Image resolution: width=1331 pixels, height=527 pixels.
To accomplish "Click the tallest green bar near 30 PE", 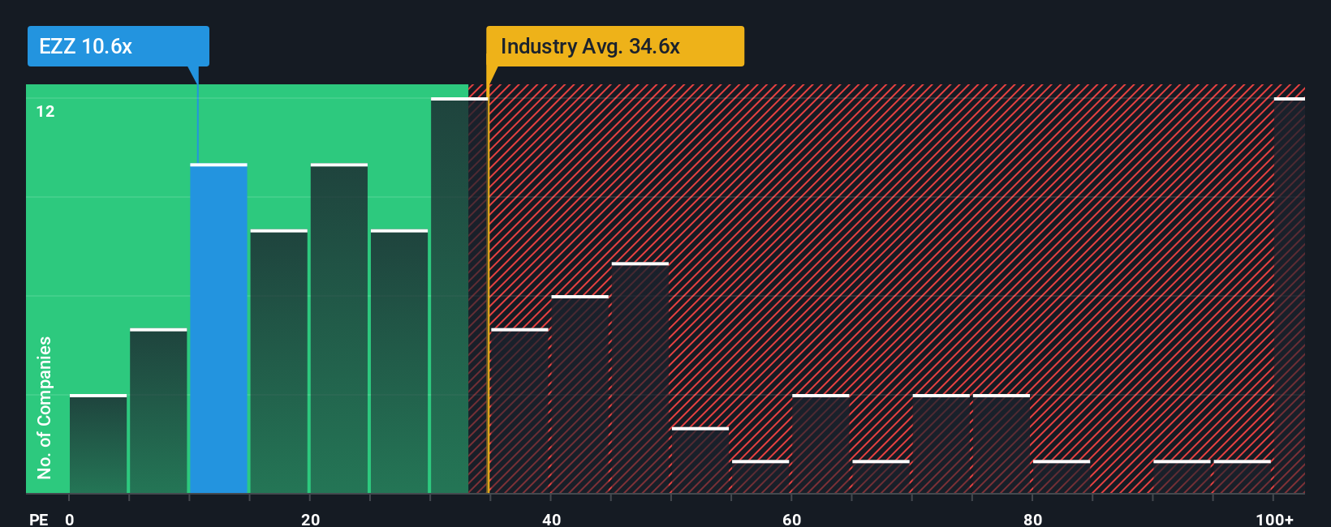I will pos(459,295).
